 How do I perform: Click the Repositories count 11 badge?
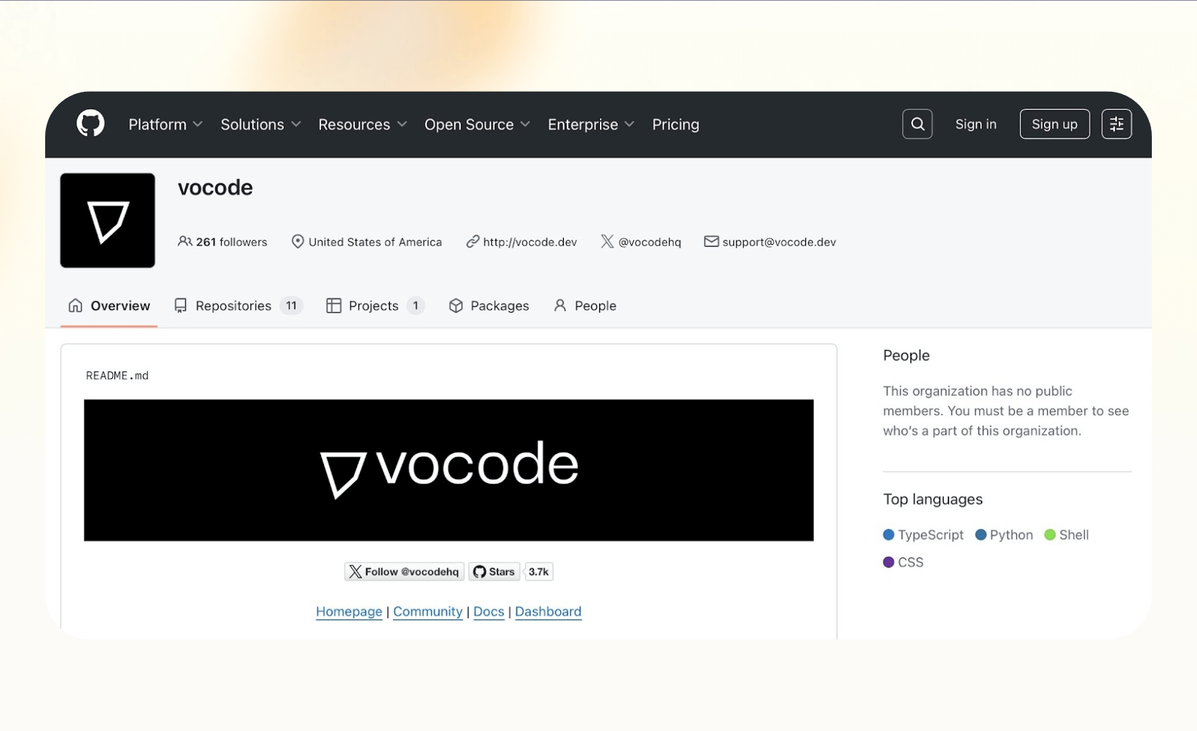point(291,306)
